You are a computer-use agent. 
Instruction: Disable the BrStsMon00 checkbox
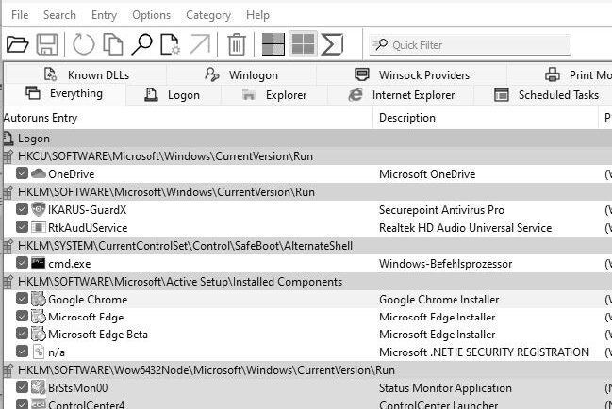[22, 387]
